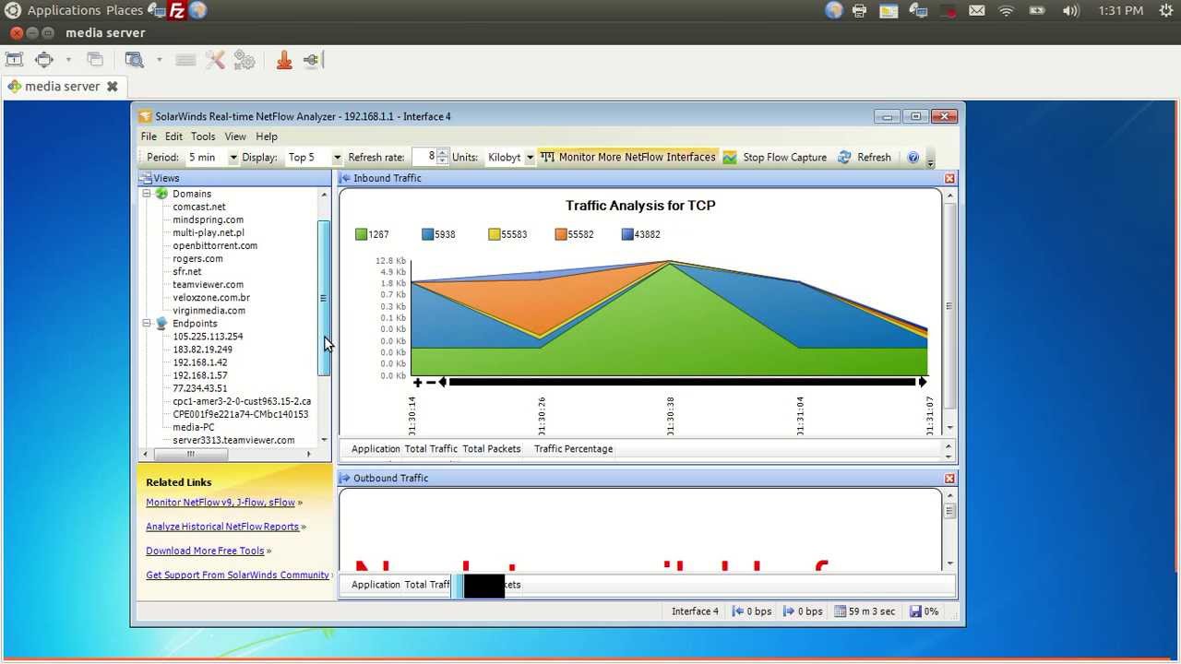Image resolution: width=1181 pixels, height=664 pixels.
Task: Collapse the Endpoints tree node
Action: pyautogui.click(x=146, y=324)
